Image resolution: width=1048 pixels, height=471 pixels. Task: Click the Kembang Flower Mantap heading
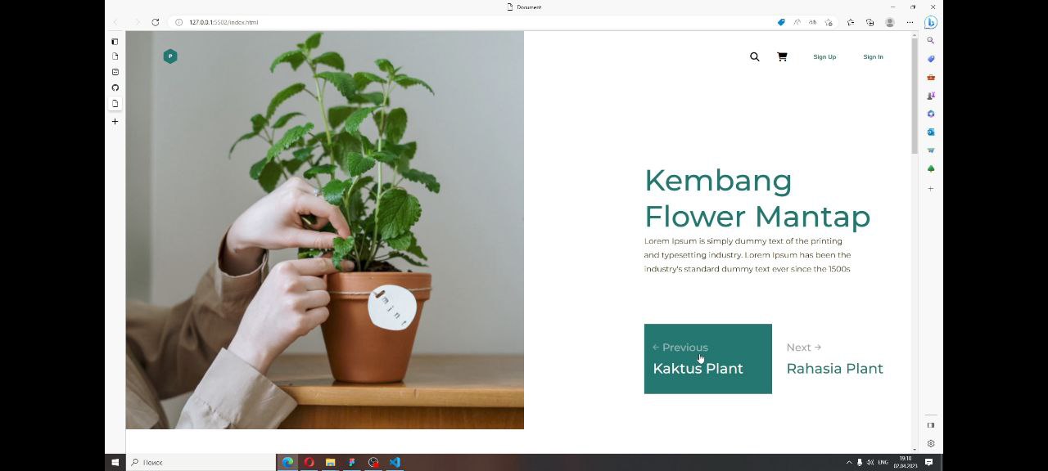click(757, 199)
